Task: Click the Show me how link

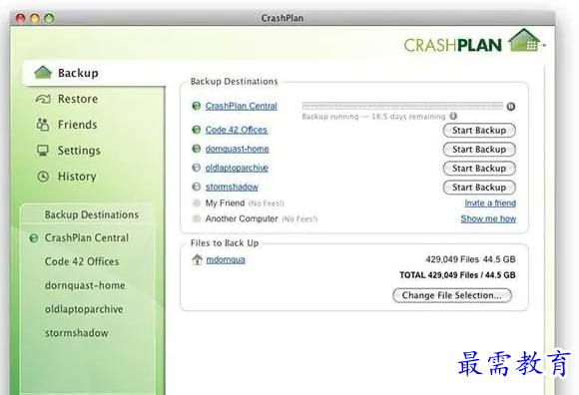Action: 488,219
